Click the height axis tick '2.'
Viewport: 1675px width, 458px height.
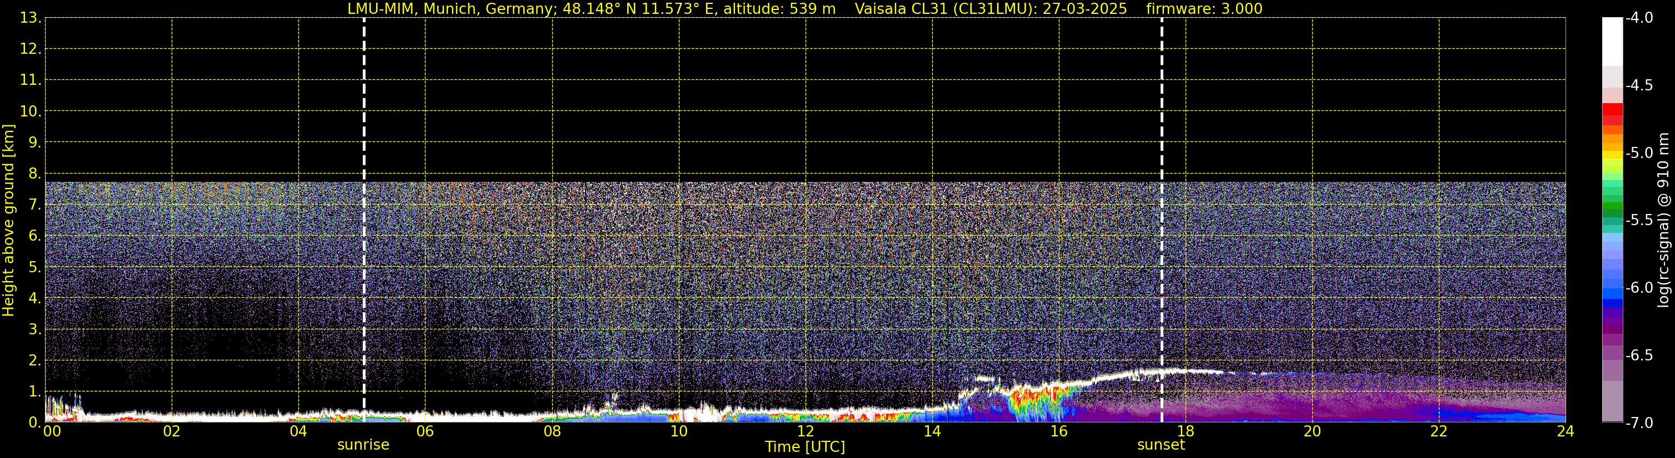click(34, 360)
